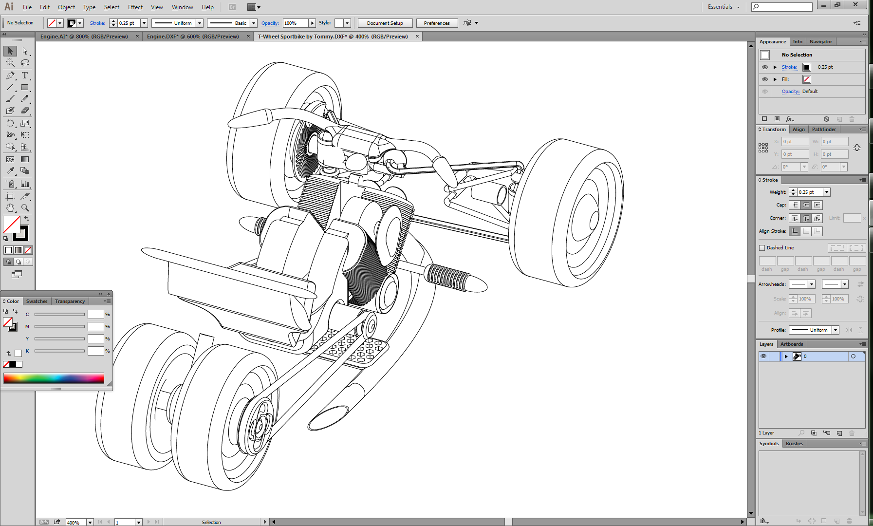Activate the Eyedropper tool
873x526 pixels.
pos(10,171)
